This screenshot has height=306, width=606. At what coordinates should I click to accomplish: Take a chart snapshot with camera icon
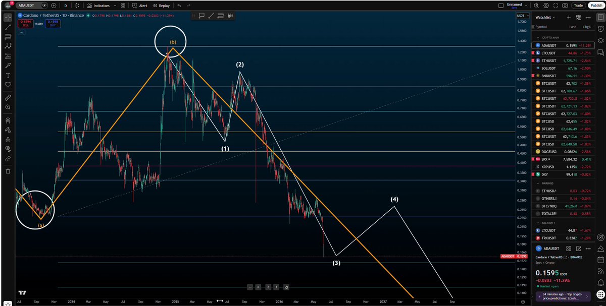[565, 6]
